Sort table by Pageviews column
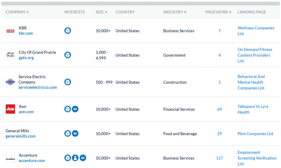The width and height of the screenshot is (281, 168). click(218, 12)
